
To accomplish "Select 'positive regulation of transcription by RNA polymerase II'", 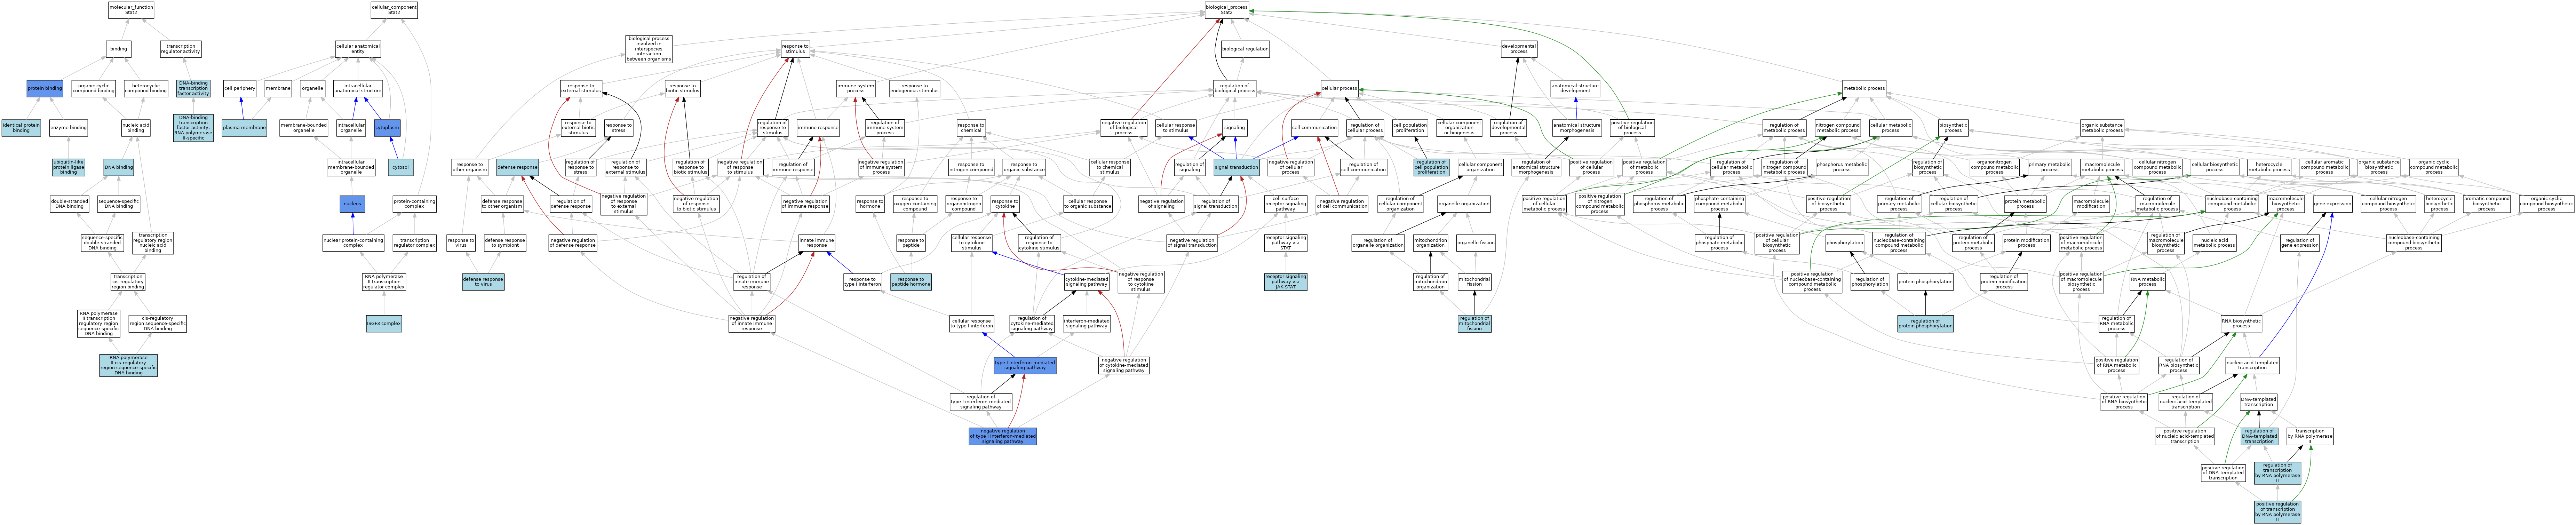I will click(2277, 512).
